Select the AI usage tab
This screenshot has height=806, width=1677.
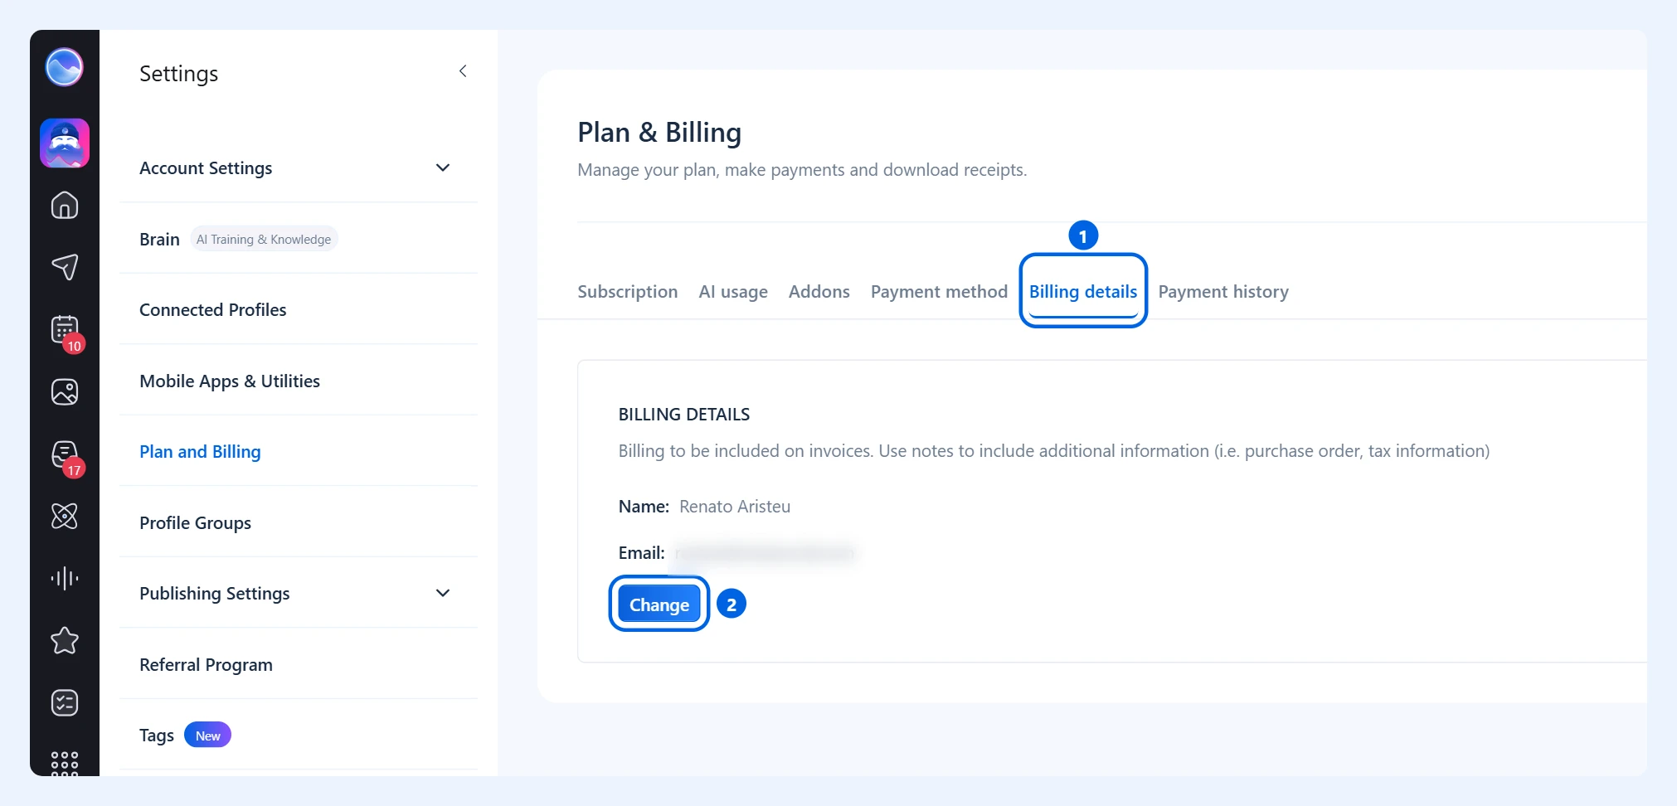click(x=733, y=292)
